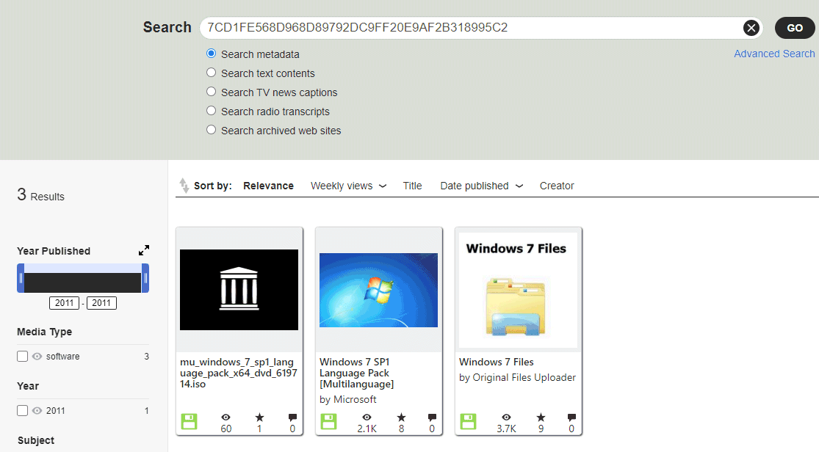Open the Advanced Search link
This screenshot has height=452, width=819.
tap(774, 54)
